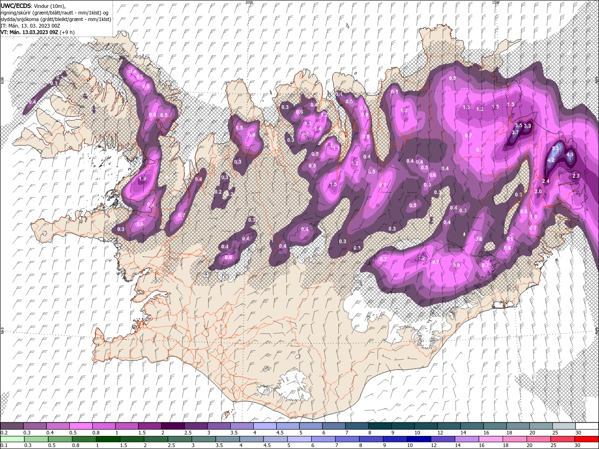Click the lower legend swatch labeled 9

click(395, 439)
